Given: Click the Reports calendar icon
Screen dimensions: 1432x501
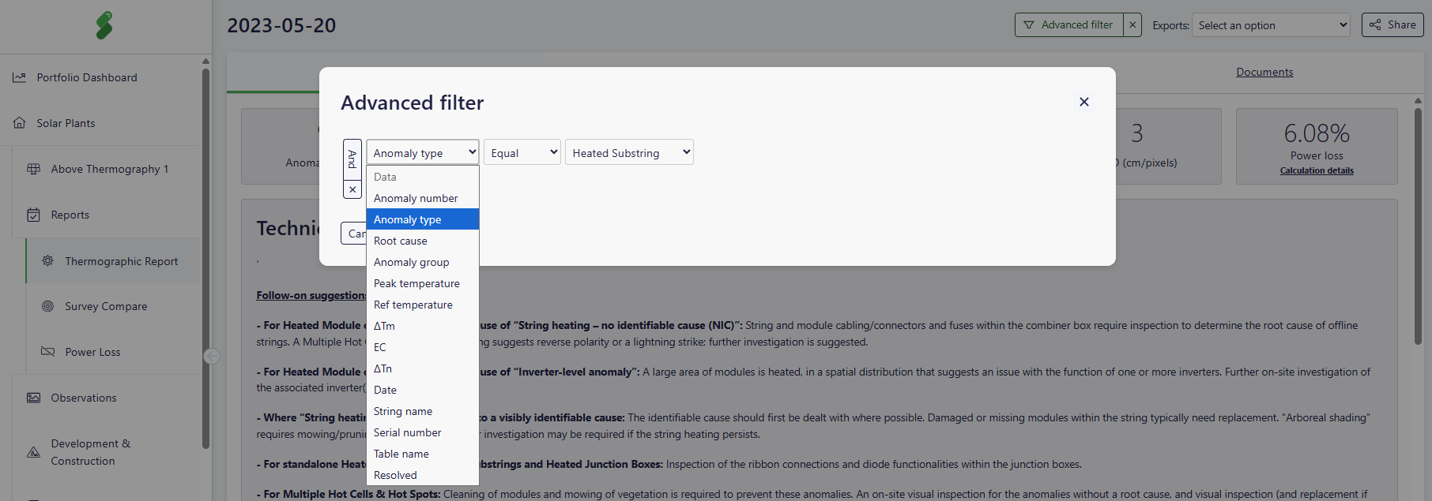Looking at the screenshot, I should 33,215.
